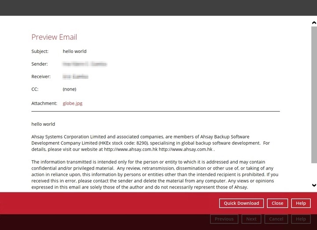The height and width of the screenshot is (230, 317).
Task: Close the email preview
Action: click(x=277, y=203)
